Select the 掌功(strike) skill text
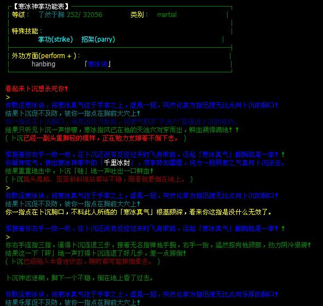323x306 pixels. click(55, 39)
